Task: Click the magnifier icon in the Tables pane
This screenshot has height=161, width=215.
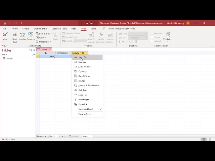Action: point(34,54)
